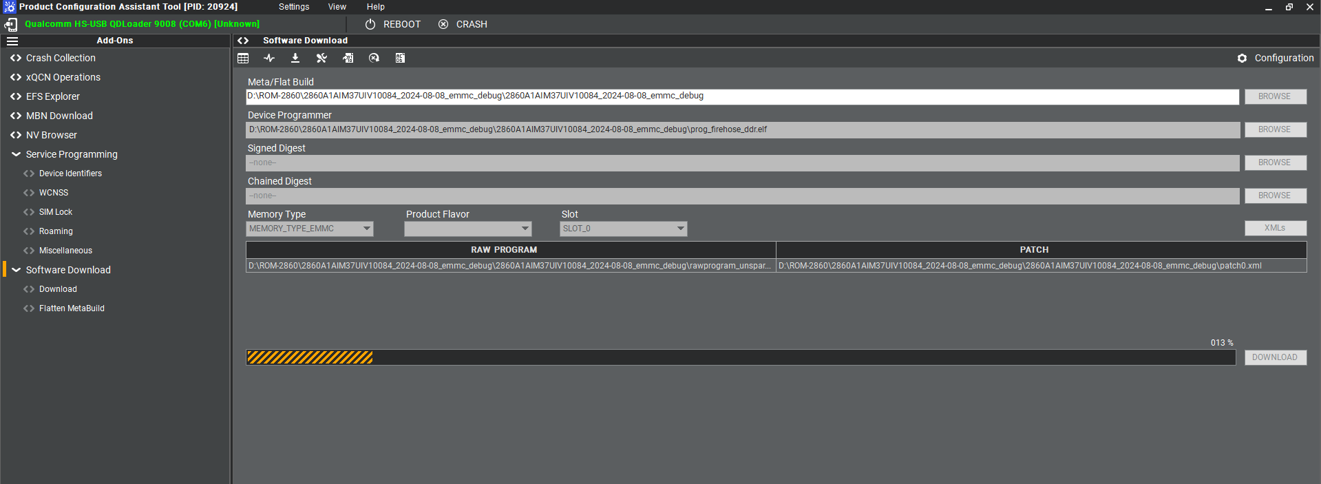Open the Help menu
This screenshot has height=484, width=1321.
(x=375, y=7)
